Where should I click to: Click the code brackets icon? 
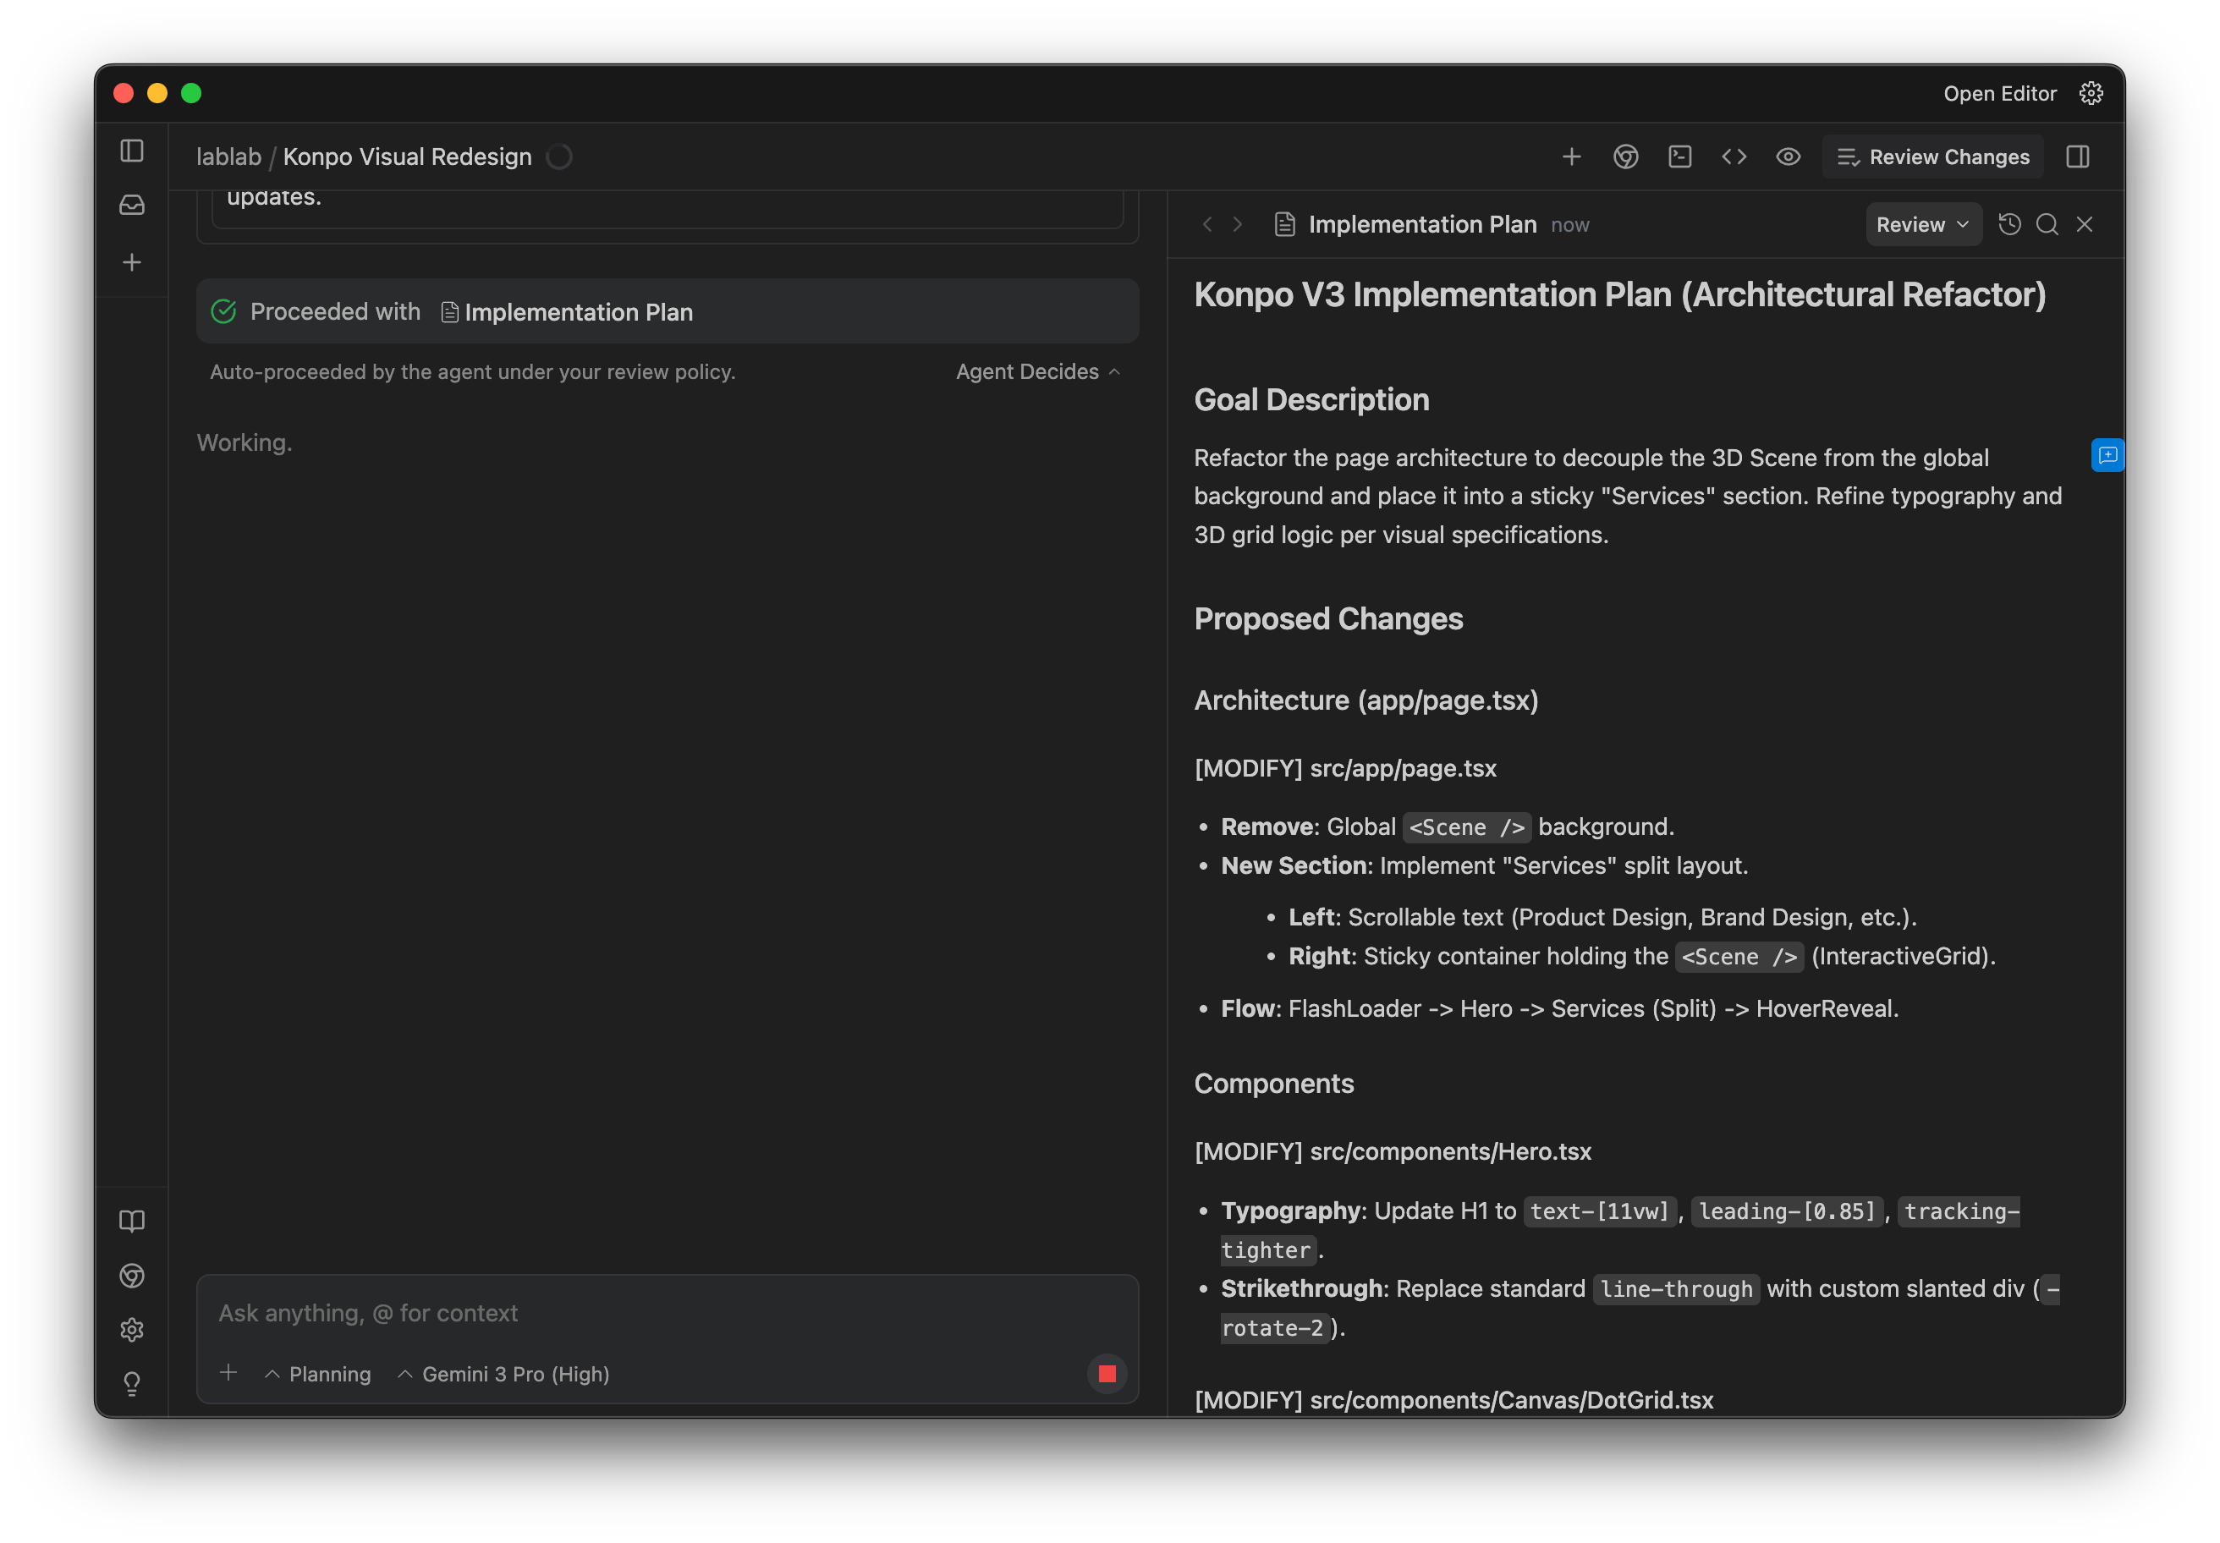(x=1734, y=156)
